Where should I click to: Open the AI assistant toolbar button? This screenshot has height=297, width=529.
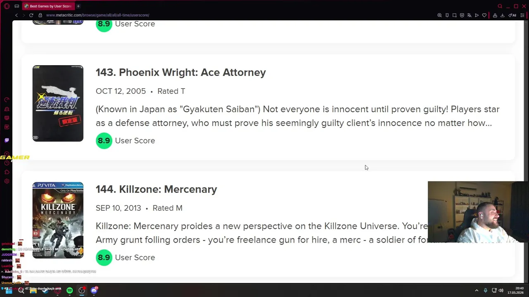pos(512,15)
